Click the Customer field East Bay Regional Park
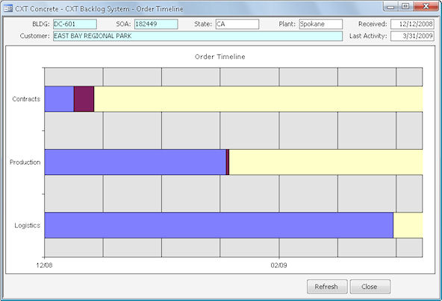 198,36
